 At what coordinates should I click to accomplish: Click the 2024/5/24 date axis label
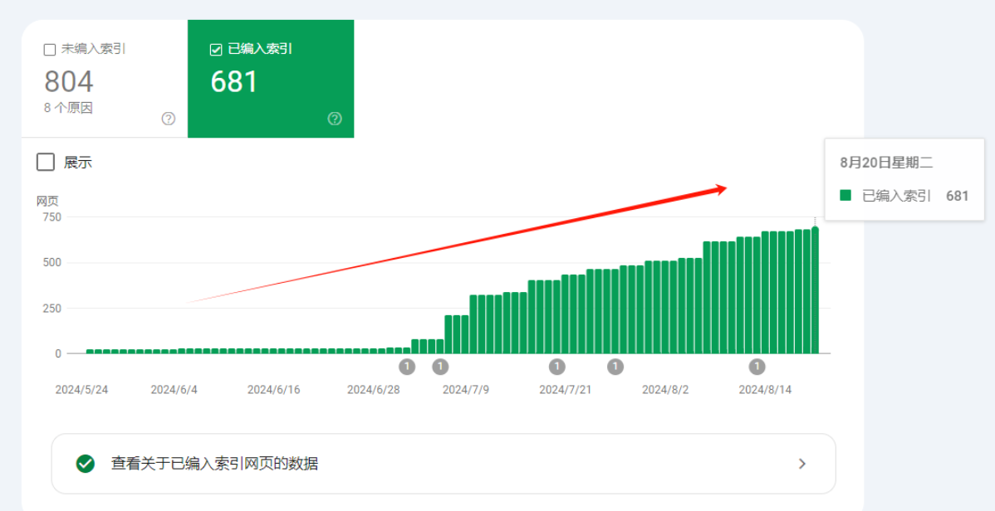pos(81,390)
